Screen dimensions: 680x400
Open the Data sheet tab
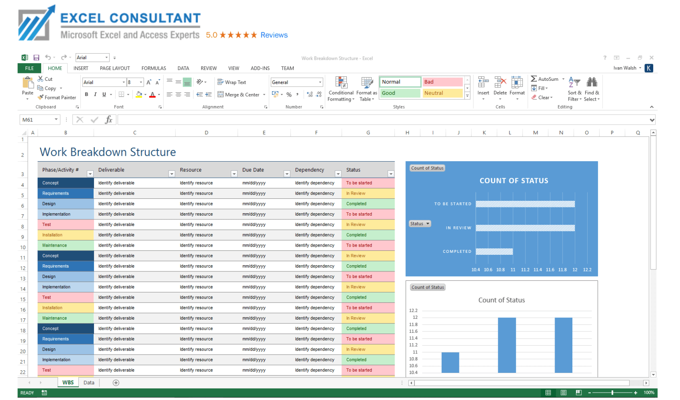pos(89,382)
